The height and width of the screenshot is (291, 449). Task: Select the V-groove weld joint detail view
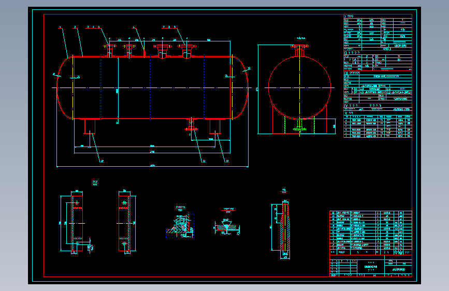tap(227, 227)
